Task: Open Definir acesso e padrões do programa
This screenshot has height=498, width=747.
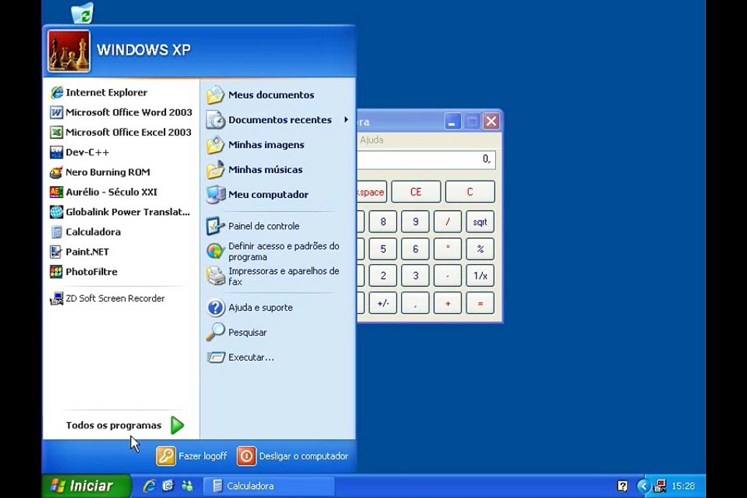Action: pos(273,251)
